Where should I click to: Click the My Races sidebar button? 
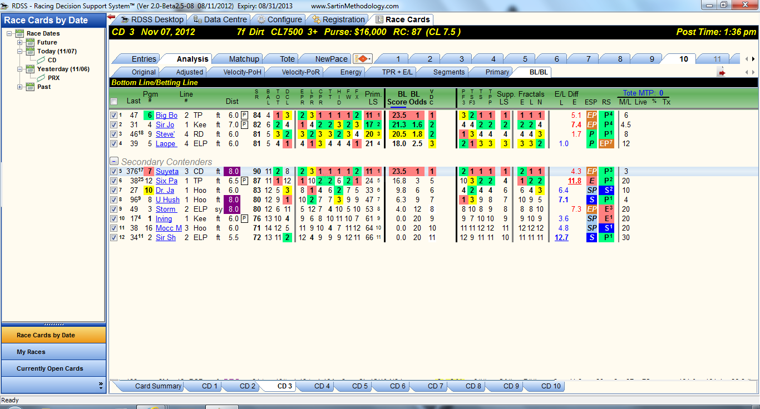53,352
